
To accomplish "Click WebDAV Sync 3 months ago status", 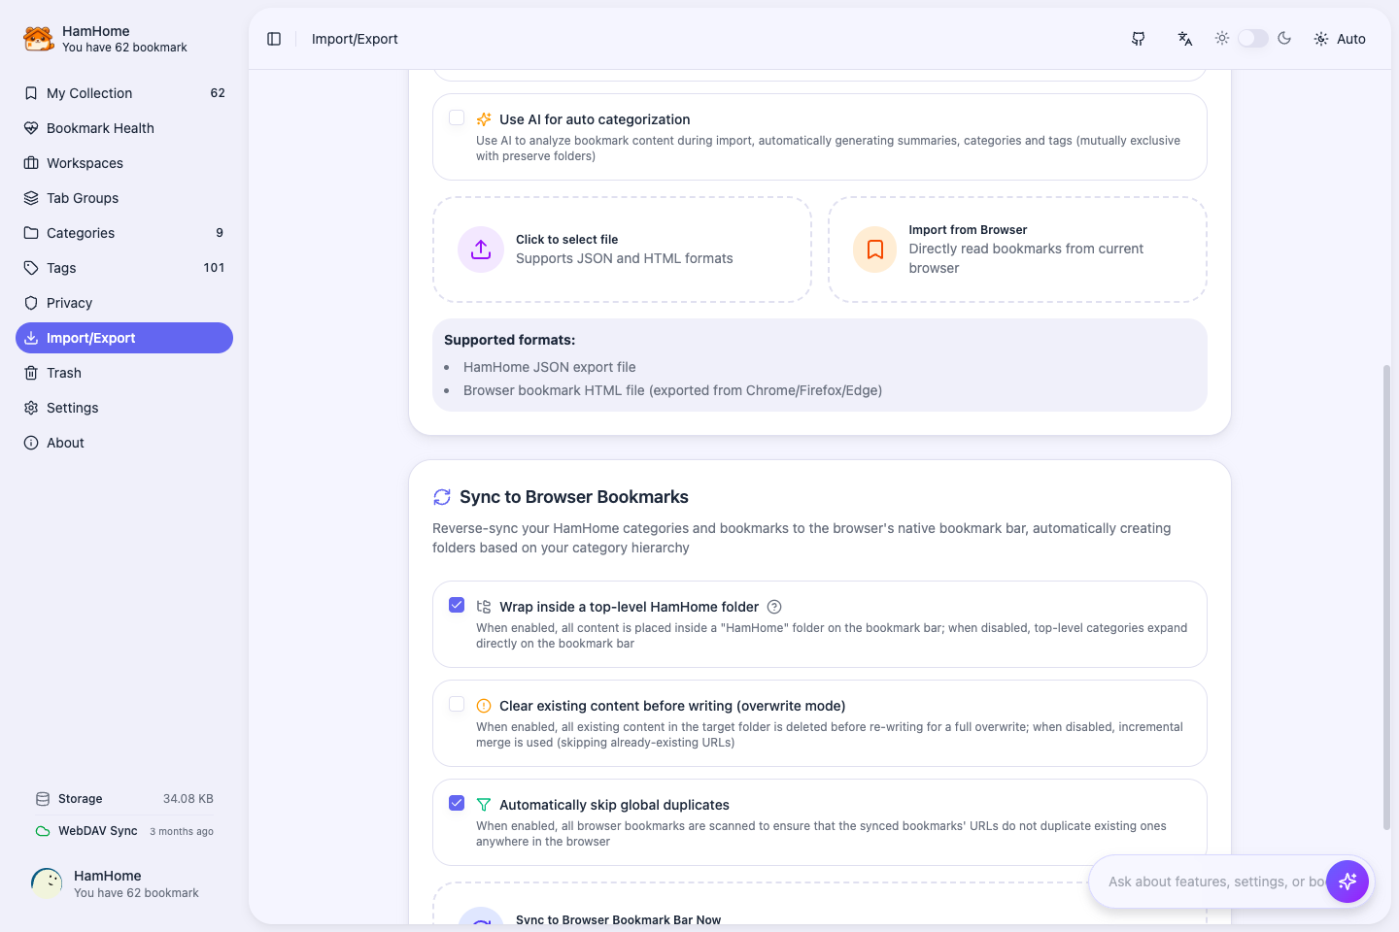I will coord(124,831).
